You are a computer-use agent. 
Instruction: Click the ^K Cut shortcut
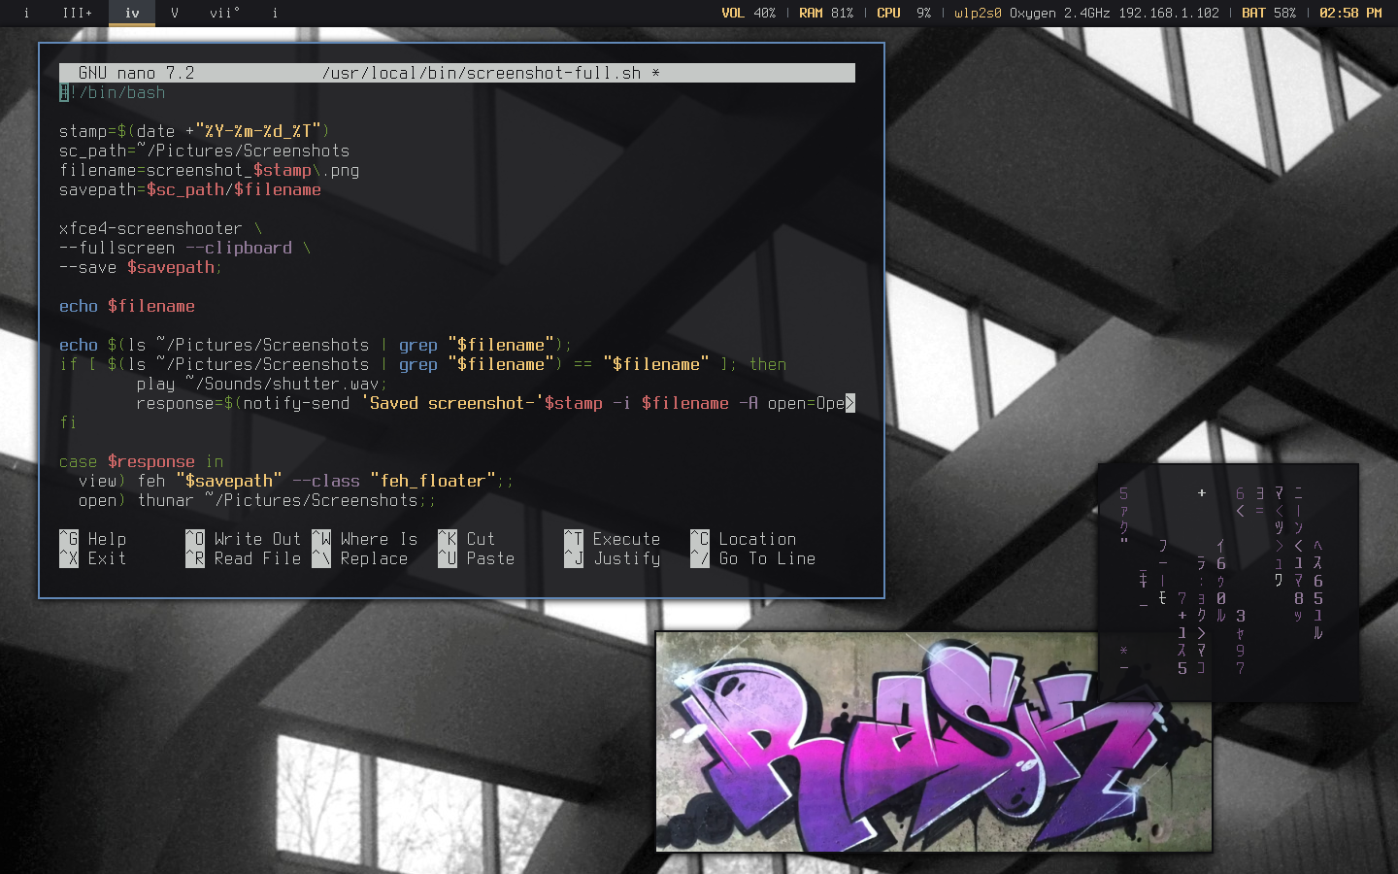pos(467,539)
